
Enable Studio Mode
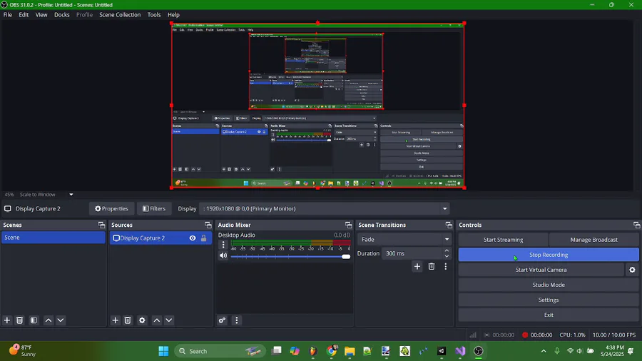coord(549,285)
